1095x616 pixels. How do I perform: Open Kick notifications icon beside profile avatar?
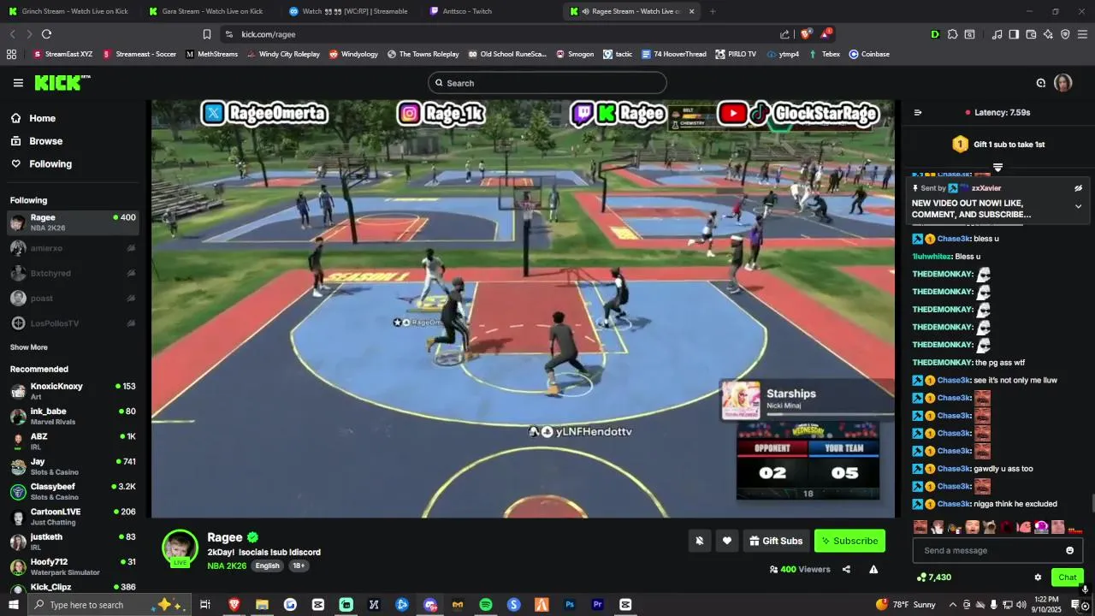1041,83
